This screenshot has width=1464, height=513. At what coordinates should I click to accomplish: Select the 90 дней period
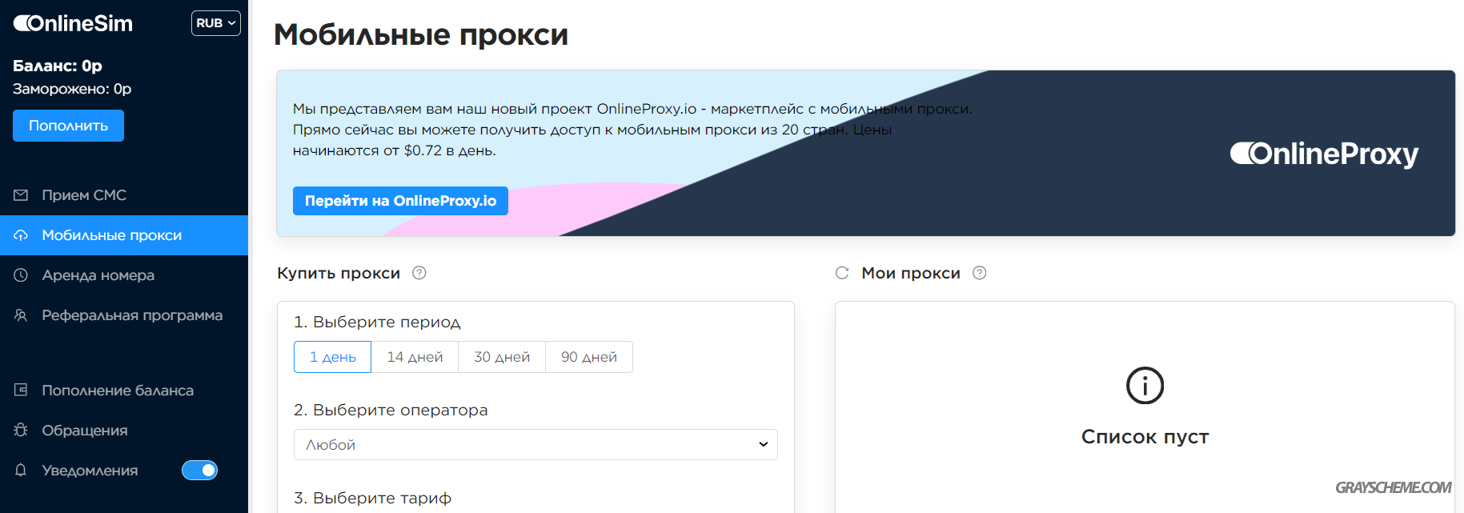[589, 357]
